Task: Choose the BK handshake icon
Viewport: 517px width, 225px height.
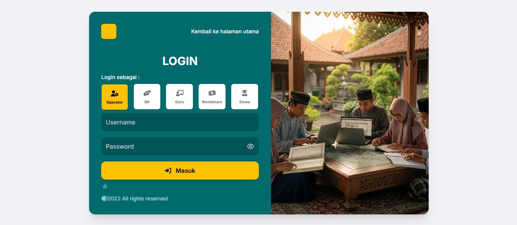Action: coord(147,93)
